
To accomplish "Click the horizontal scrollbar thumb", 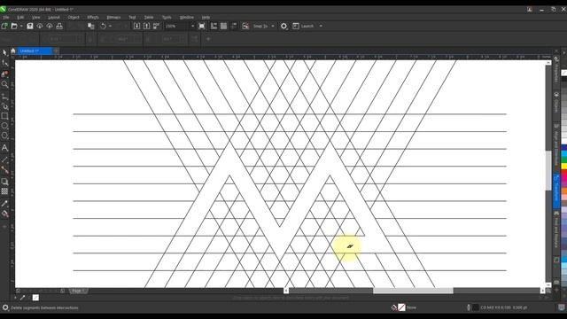I will pyautogui.click(x=413, y=291).
